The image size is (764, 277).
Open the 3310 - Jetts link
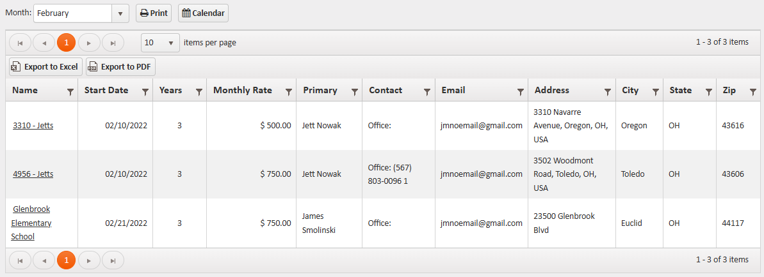pyautogui.click(x=33, y=126)
